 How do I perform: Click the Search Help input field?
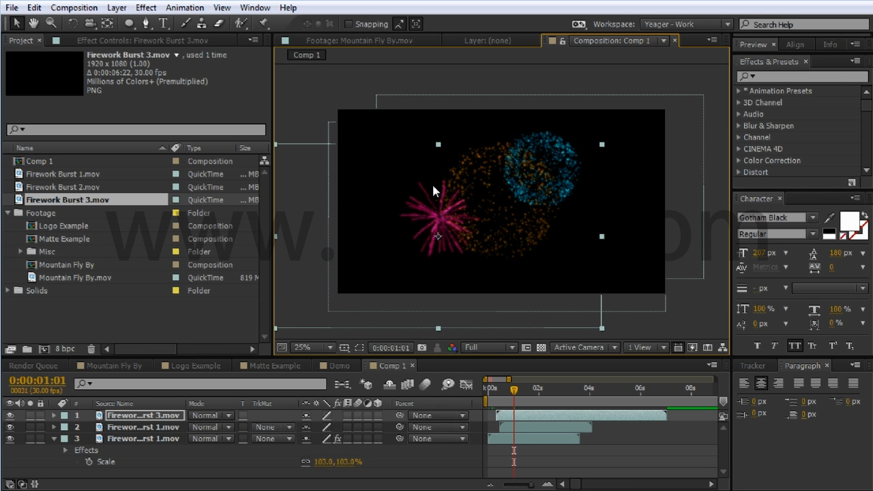coord(805,25)
